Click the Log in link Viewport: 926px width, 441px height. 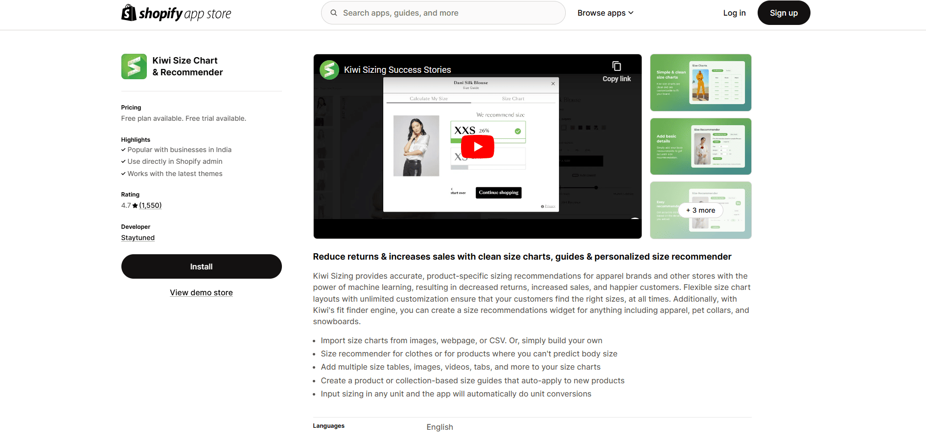tap(734, 13)
